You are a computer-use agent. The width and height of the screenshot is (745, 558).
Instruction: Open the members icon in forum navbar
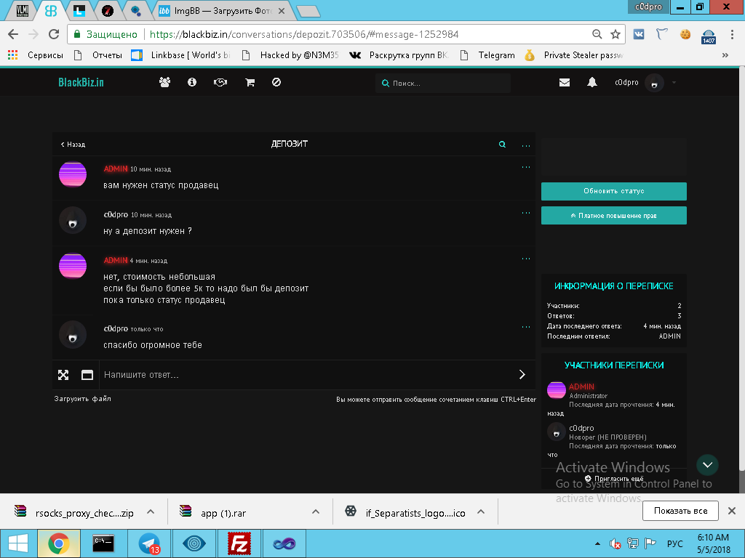point(164,83)
